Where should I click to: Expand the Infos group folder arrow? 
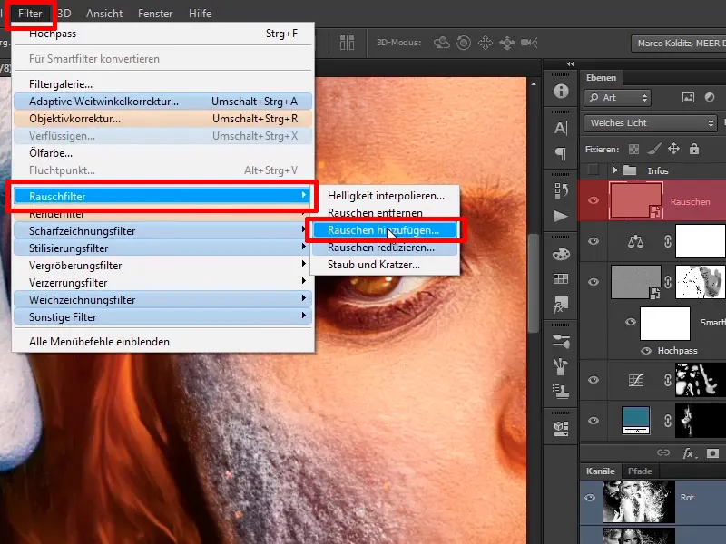pyautogui.click(x=615, y=170)
